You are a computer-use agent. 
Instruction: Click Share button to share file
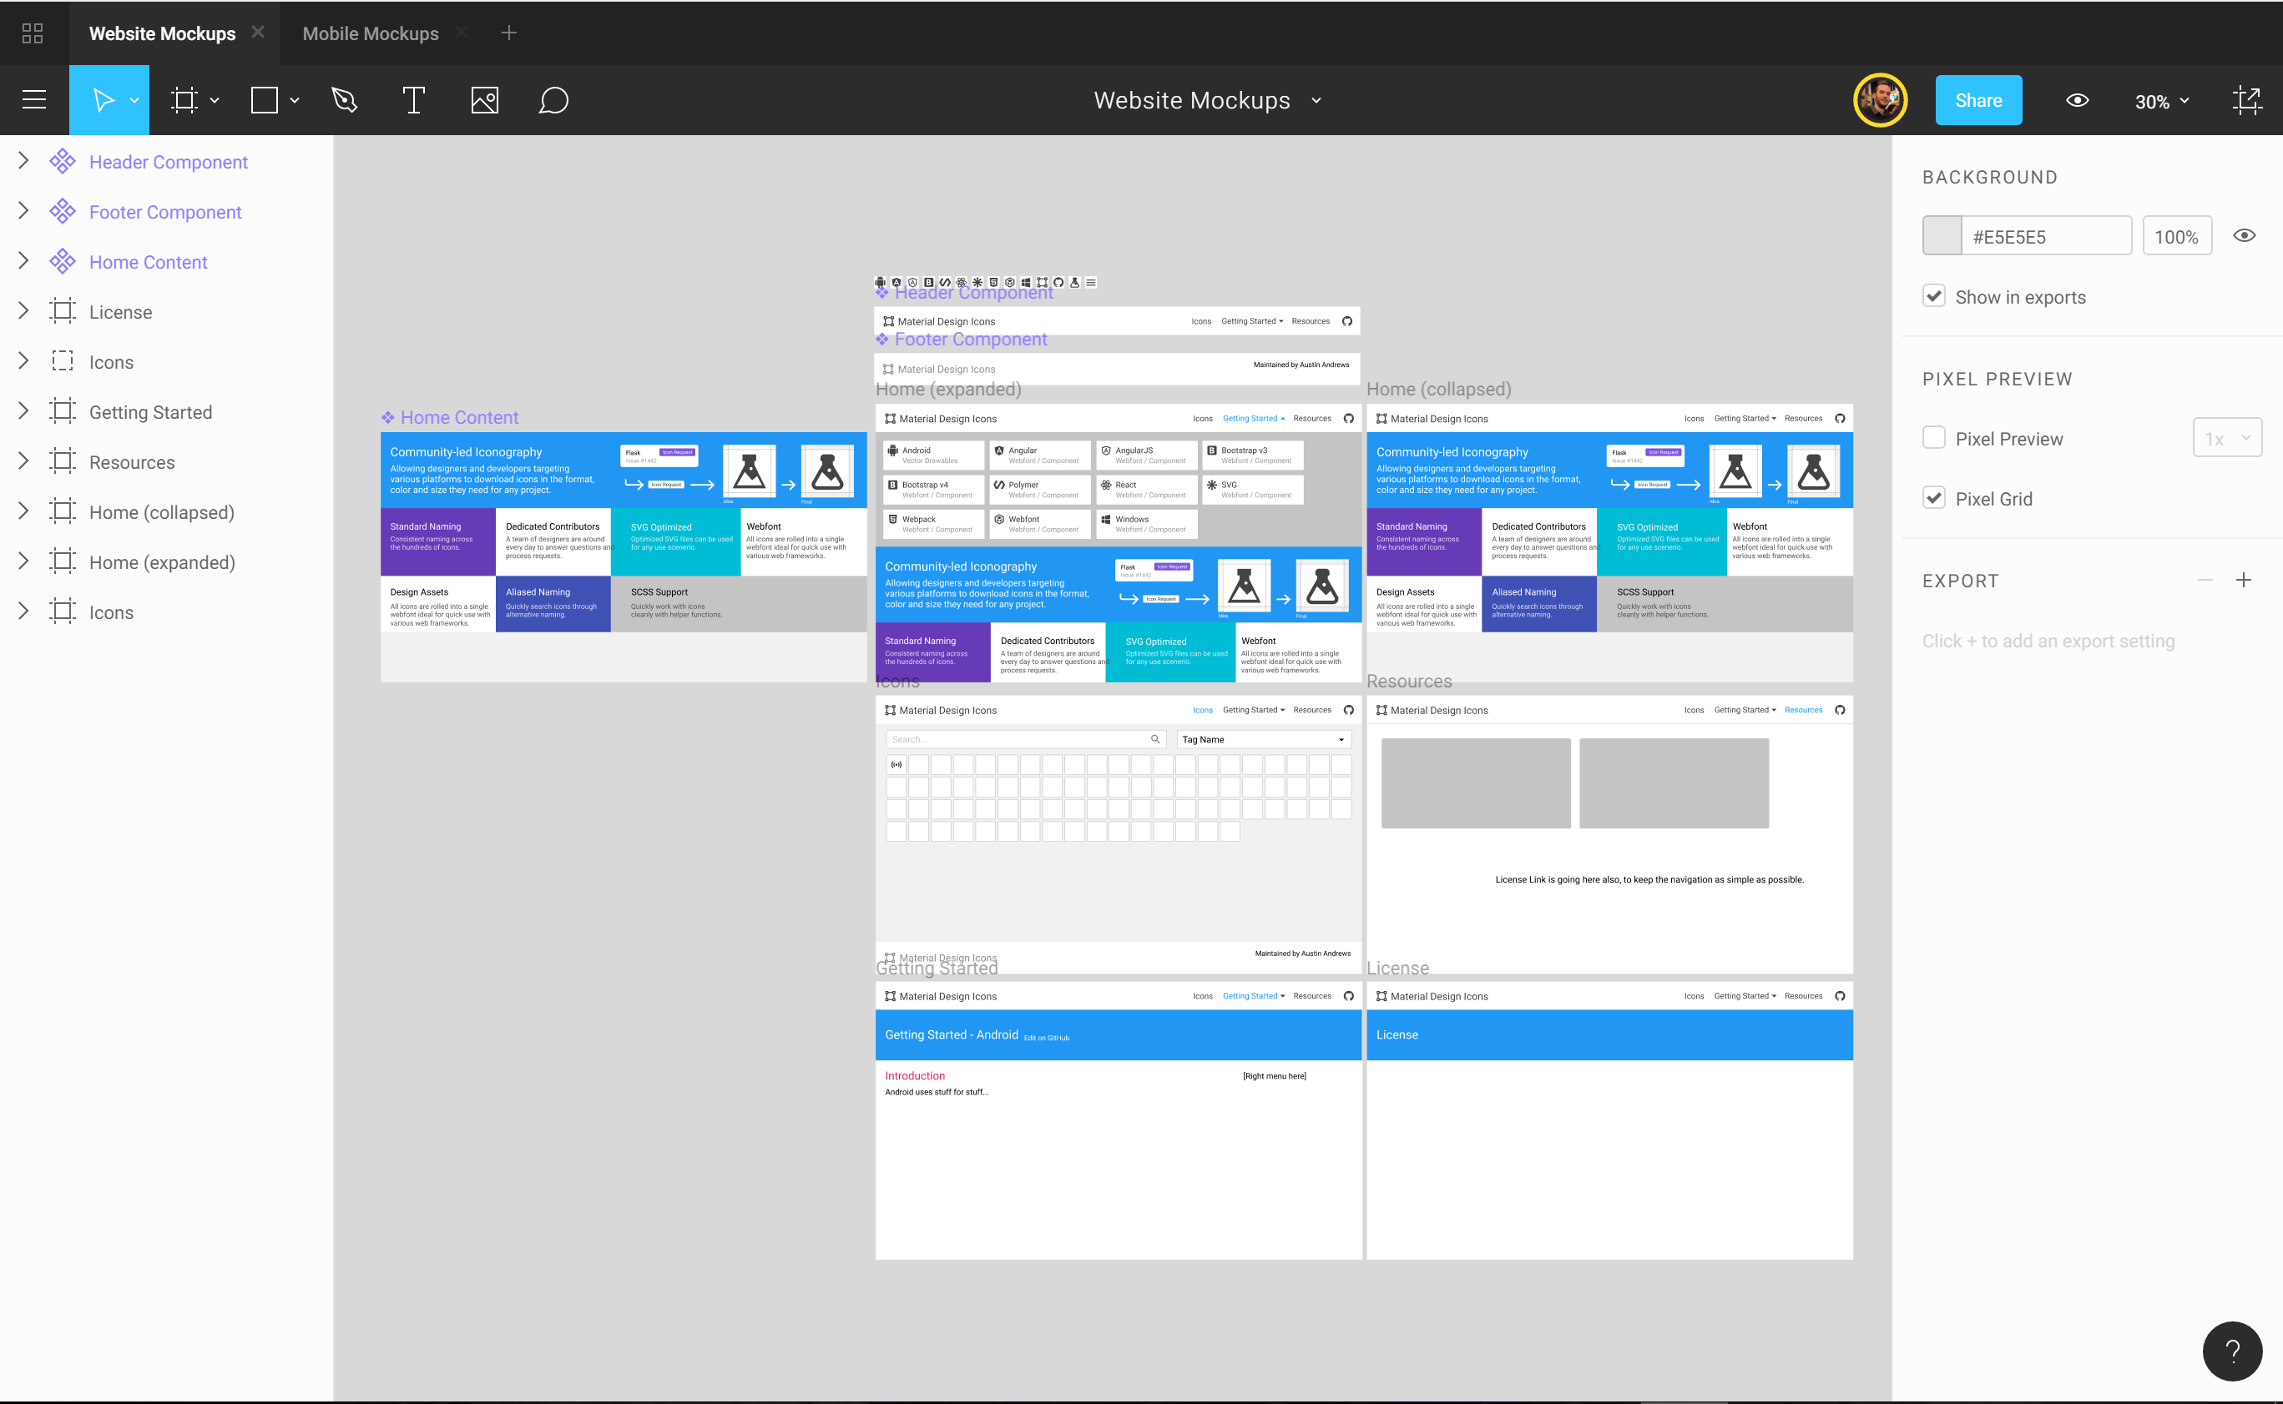pyautogui.click(x=1978, y=99)
